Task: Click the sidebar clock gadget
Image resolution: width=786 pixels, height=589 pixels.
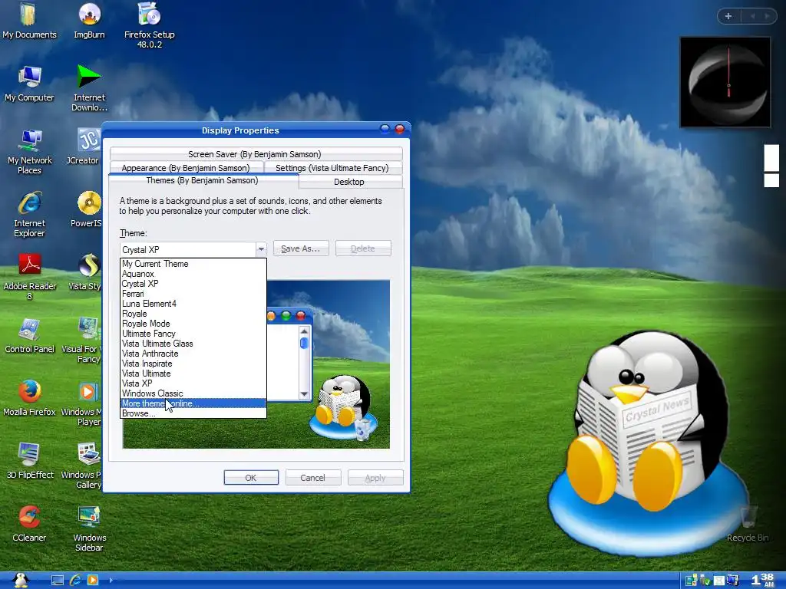Action: [x=725, y=81]
